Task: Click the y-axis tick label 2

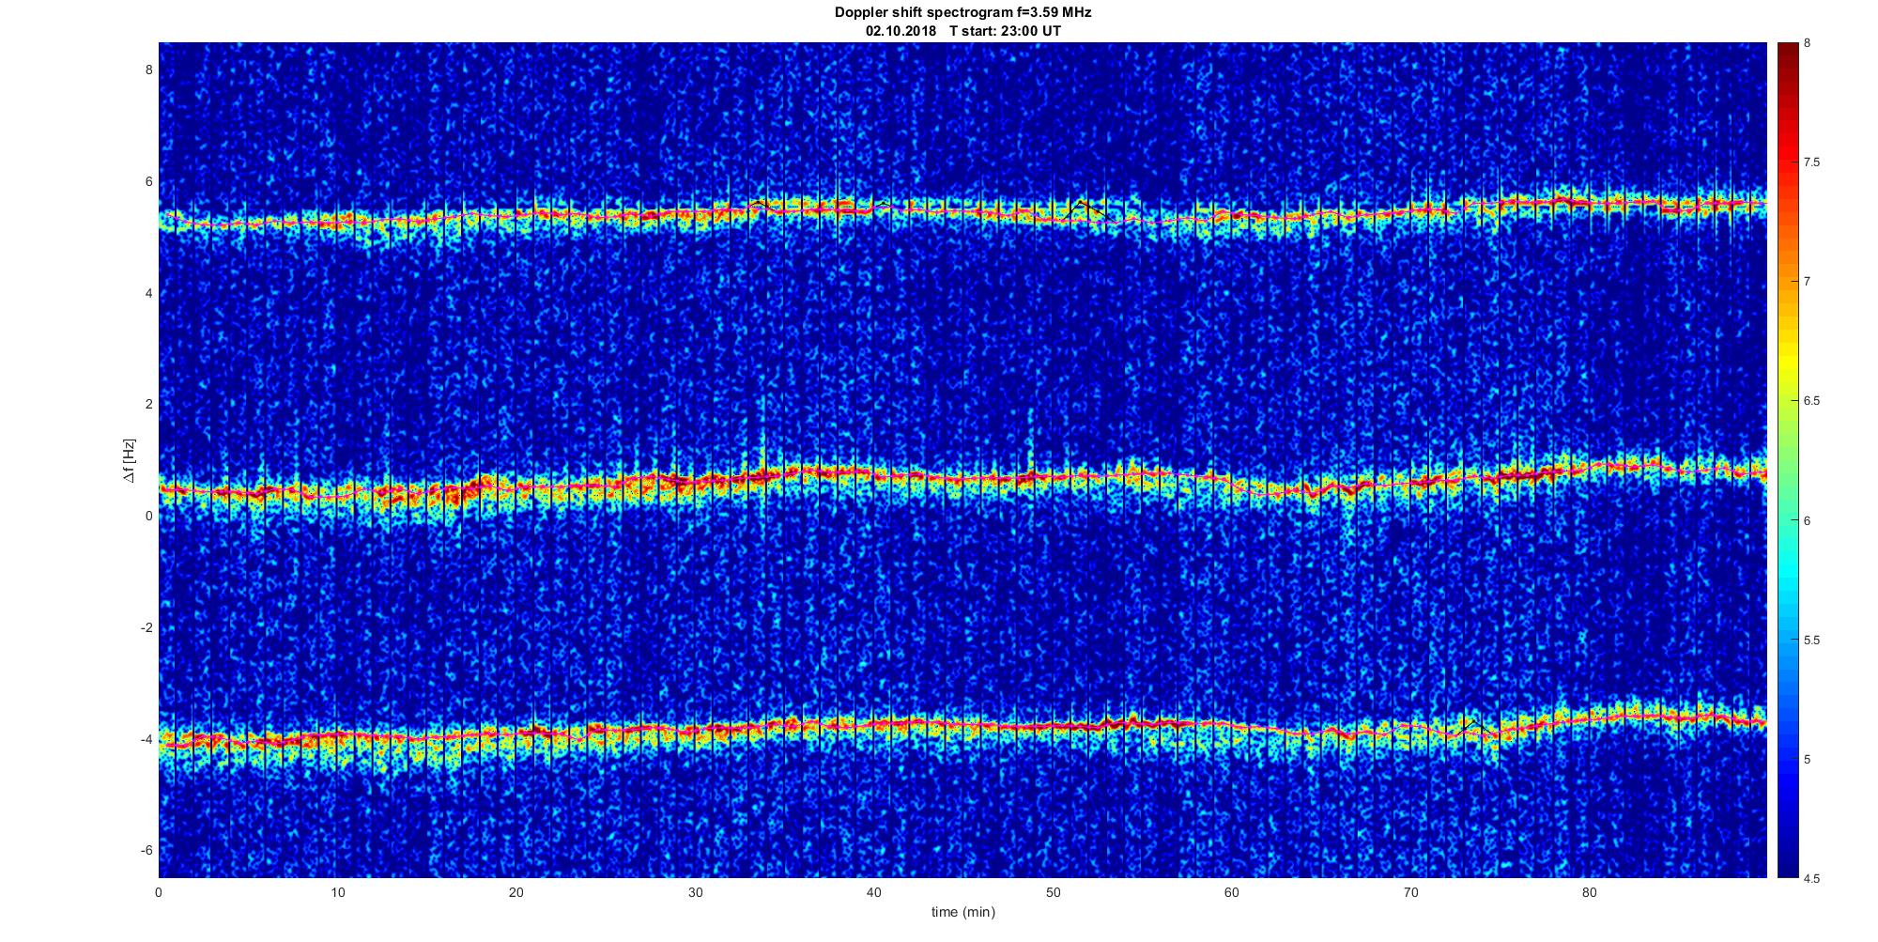Action: click(148, 405)
